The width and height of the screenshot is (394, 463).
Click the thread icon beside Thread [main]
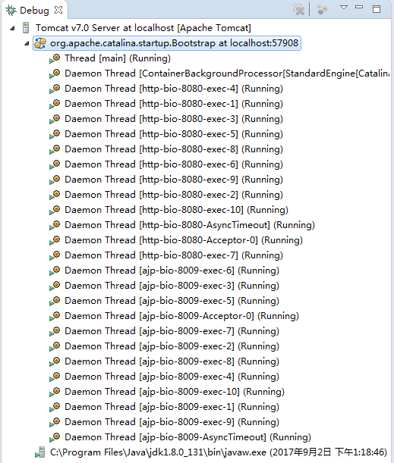click(55, 58)
